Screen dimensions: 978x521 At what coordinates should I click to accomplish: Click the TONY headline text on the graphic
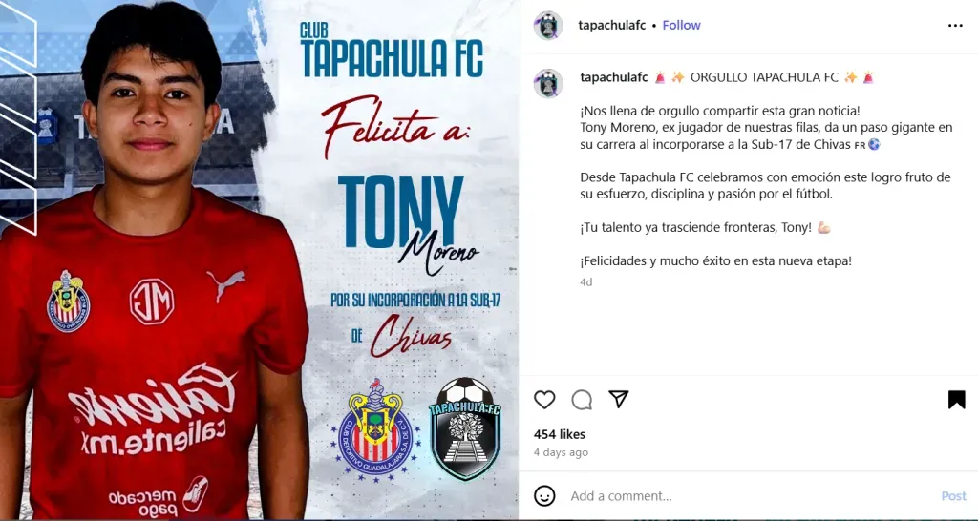pyautogui.click(x=400, y=212)
